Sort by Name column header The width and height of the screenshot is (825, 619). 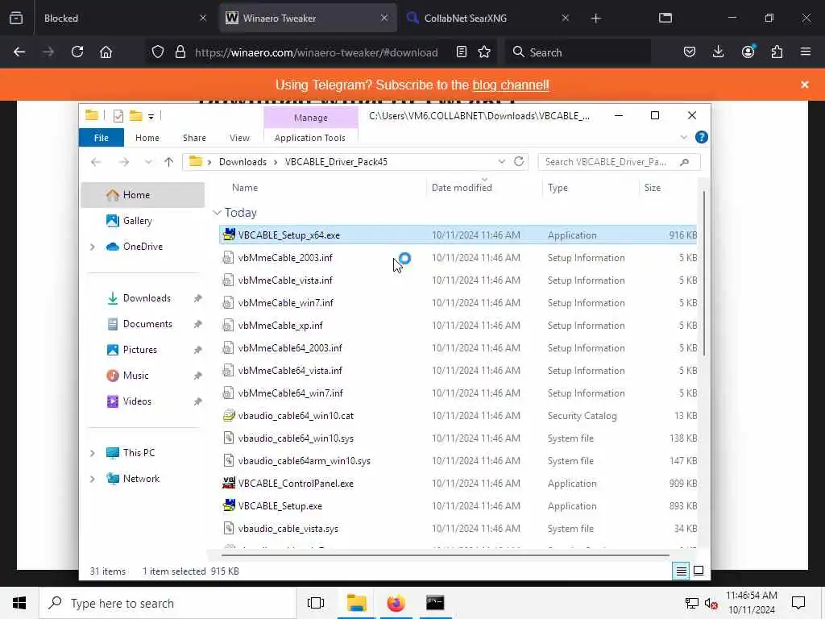coord(245,187)
